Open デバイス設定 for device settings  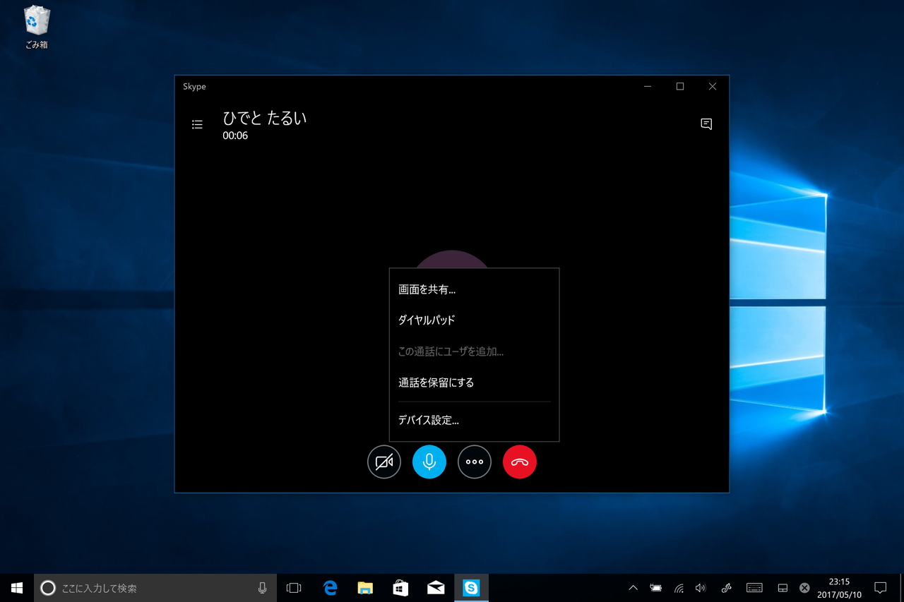tap(429, 419)
